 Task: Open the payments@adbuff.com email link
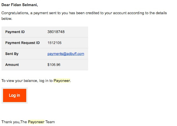click(x=66, y=54)
